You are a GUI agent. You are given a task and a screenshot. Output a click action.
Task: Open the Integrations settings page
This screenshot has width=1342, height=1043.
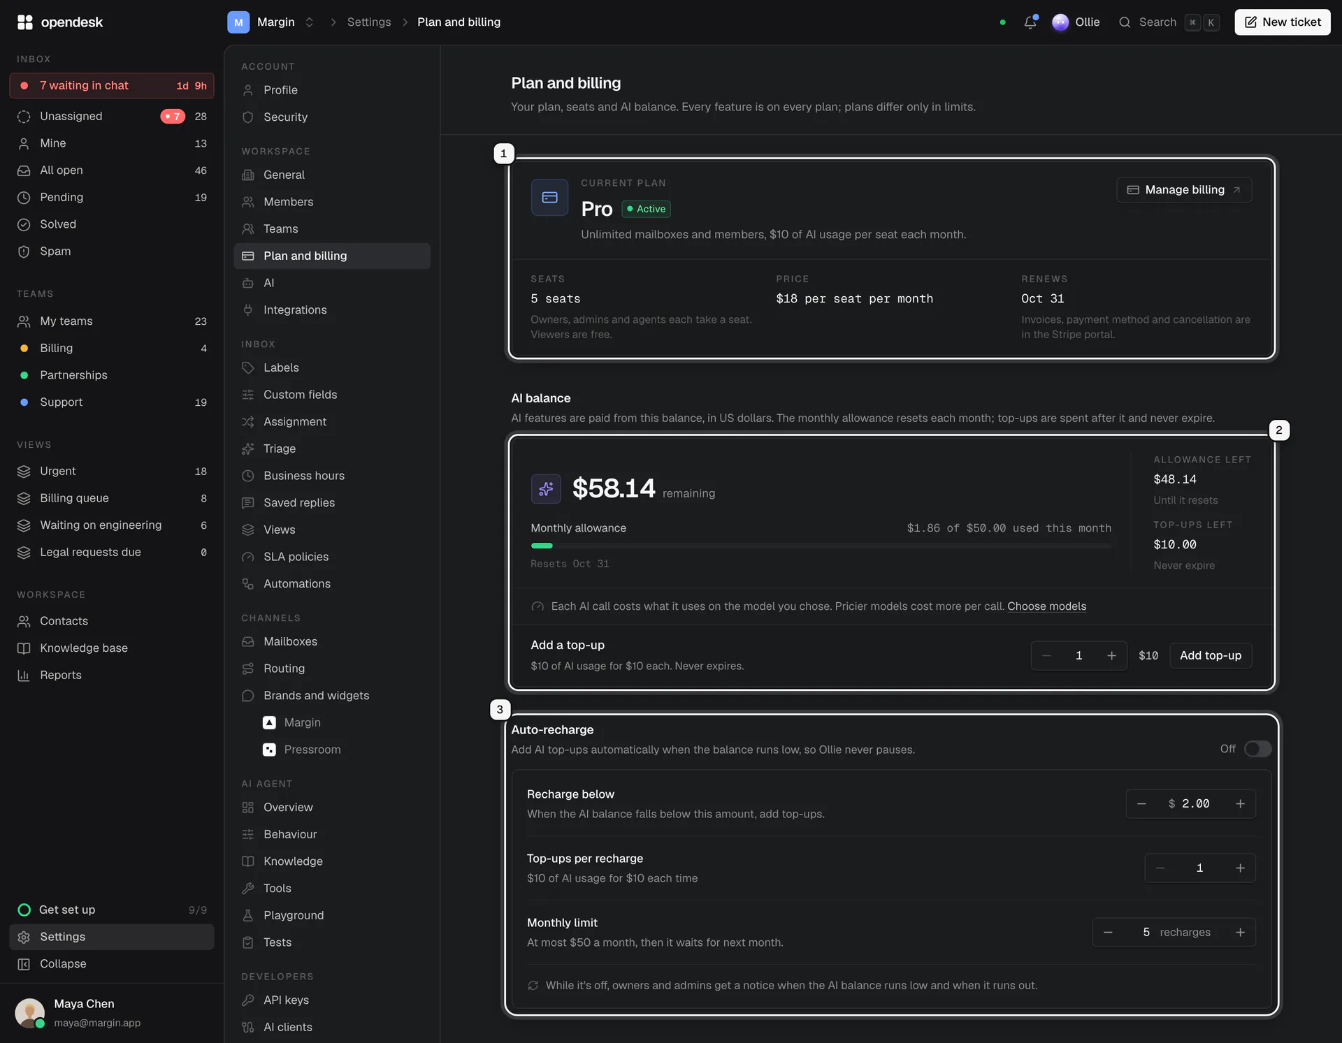(331, 310)
